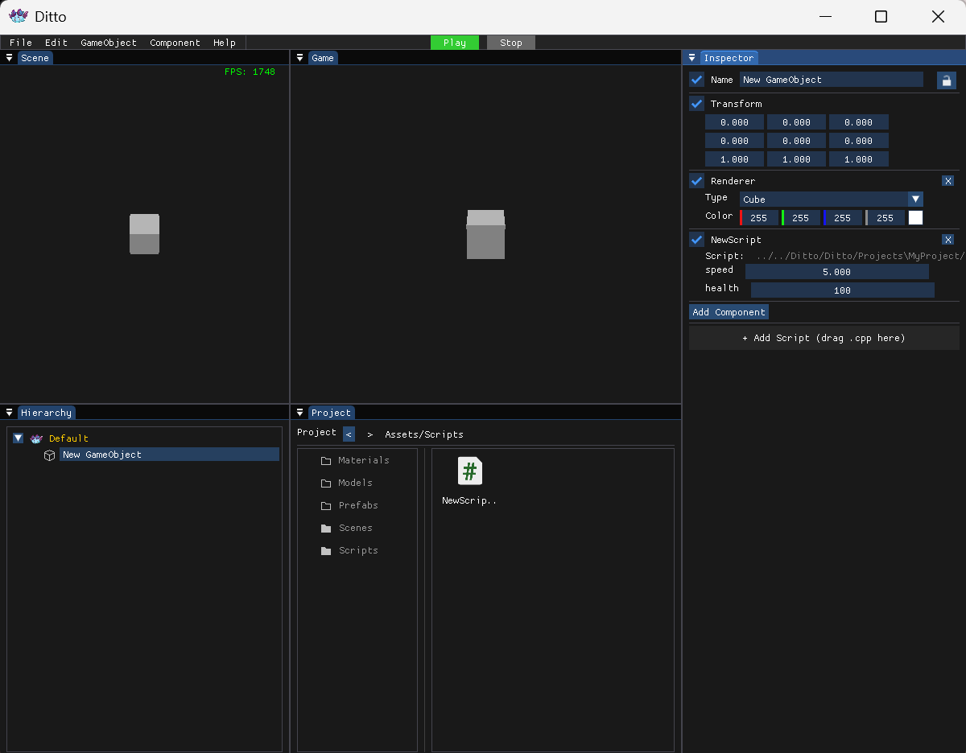Click the health value field

tap(843, 290)
